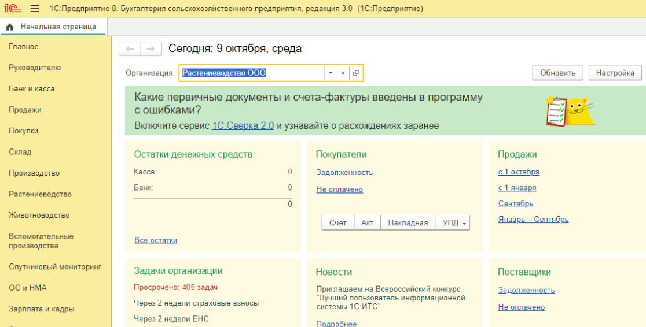Create a new Накладная document
Viewport: 646px width, 327px height.
pos(408,223)
